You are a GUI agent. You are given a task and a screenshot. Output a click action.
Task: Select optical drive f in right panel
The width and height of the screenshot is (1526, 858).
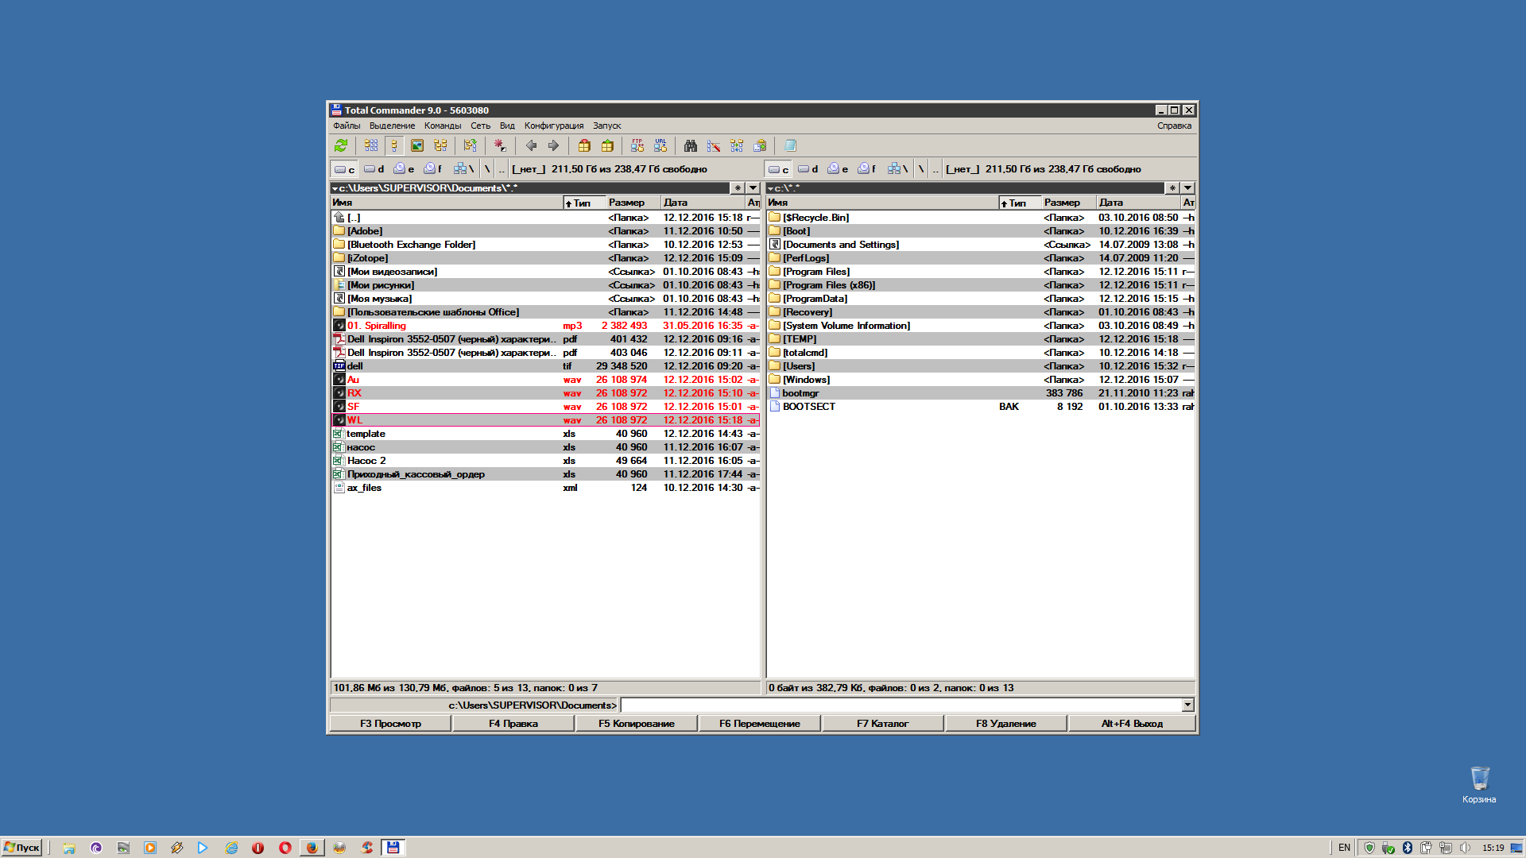[866, 169]
